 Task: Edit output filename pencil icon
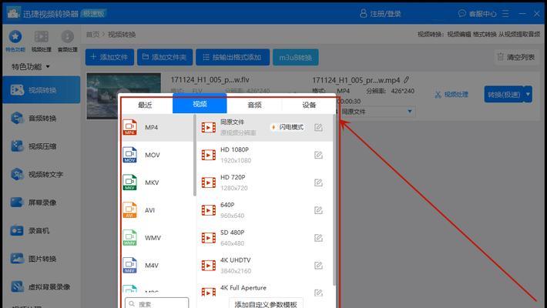coord(407,80)
